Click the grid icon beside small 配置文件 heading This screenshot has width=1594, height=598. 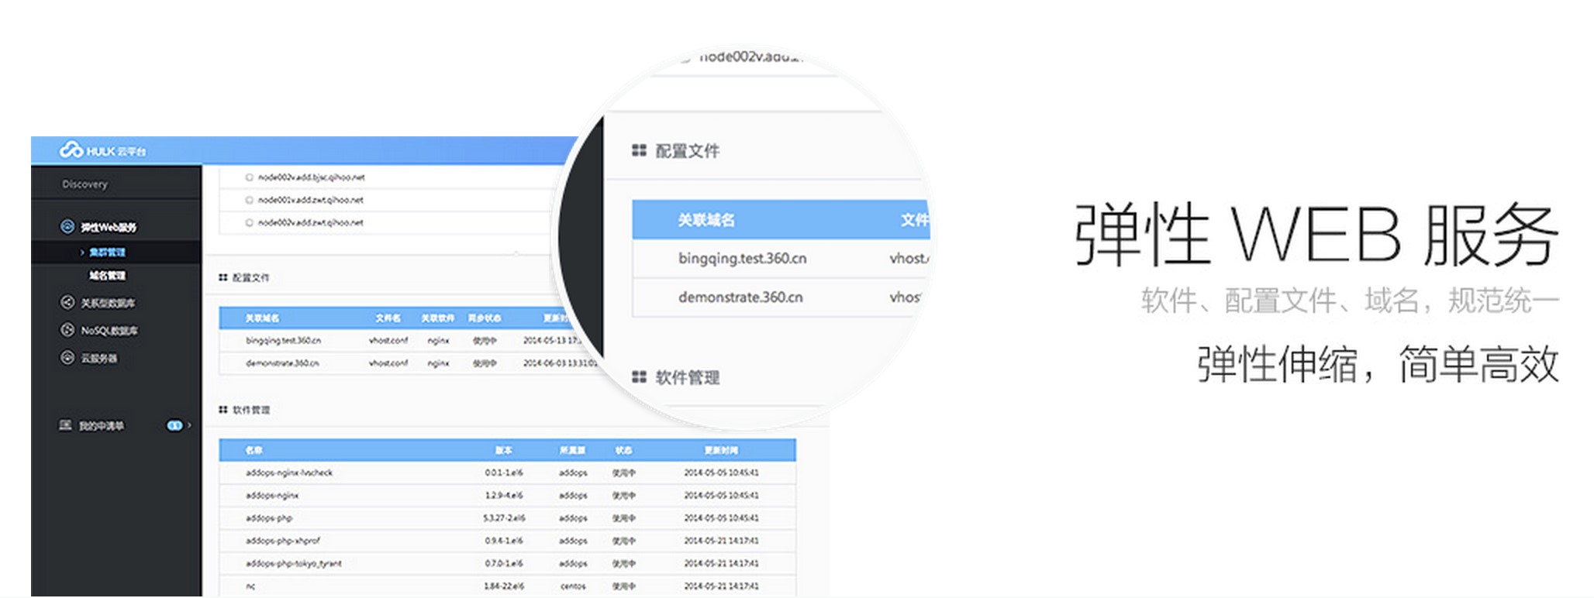pyautogui.click(x=223, y=277)
